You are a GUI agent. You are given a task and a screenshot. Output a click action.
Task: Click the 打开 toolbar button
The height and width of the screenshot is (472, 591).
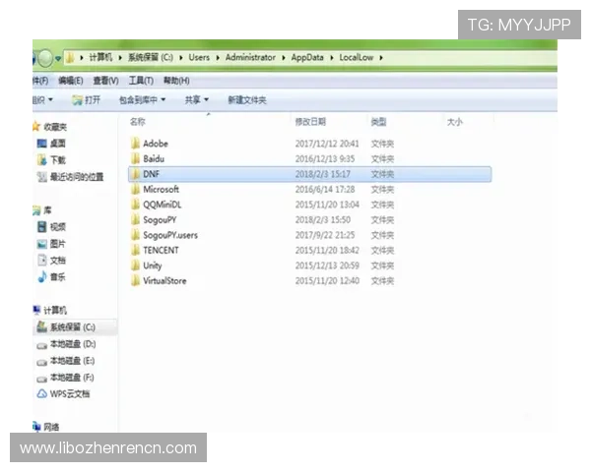tap(87, 100)
